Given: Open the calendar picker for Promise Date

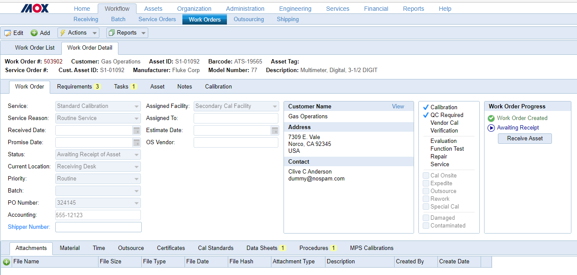Looking at the screenshot, I should point(137,142).
